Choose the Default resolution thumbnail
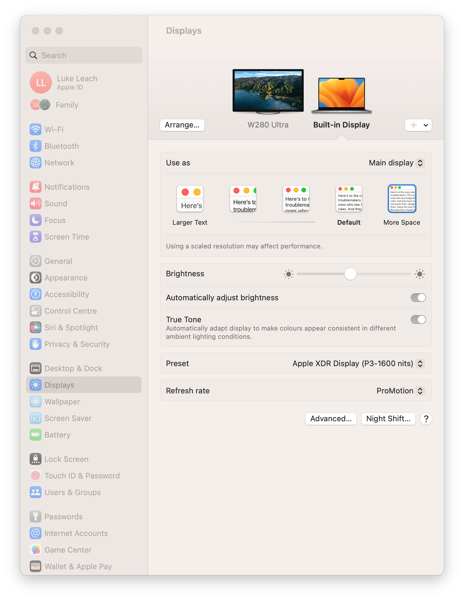 349,199
